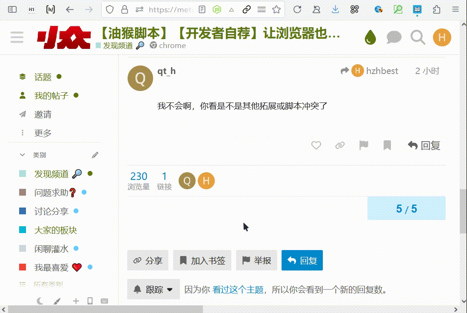467x313 pixels.
Task: Toggle dark mode with the moon icon
Action: click(40, 301)
